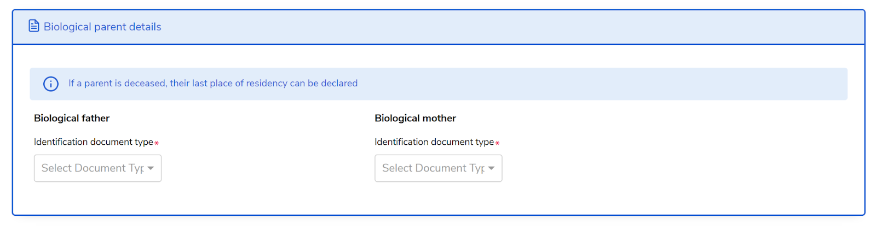The image size is (876, 230).
Task: Click the Biological mother heading
Action: click(415, 118)
